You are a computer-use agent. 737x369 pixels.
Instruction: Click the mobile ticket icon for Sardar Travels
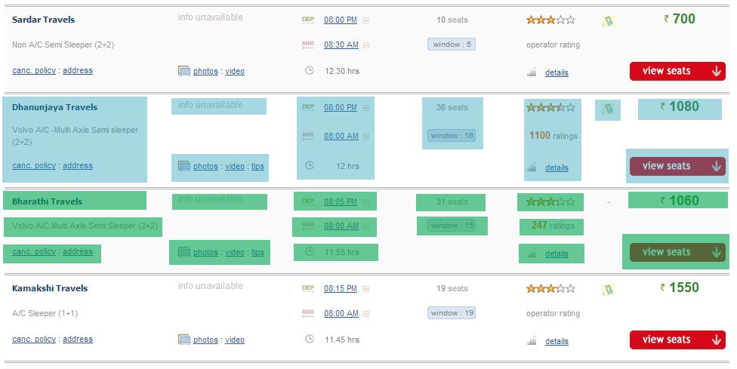click(608, 22)
